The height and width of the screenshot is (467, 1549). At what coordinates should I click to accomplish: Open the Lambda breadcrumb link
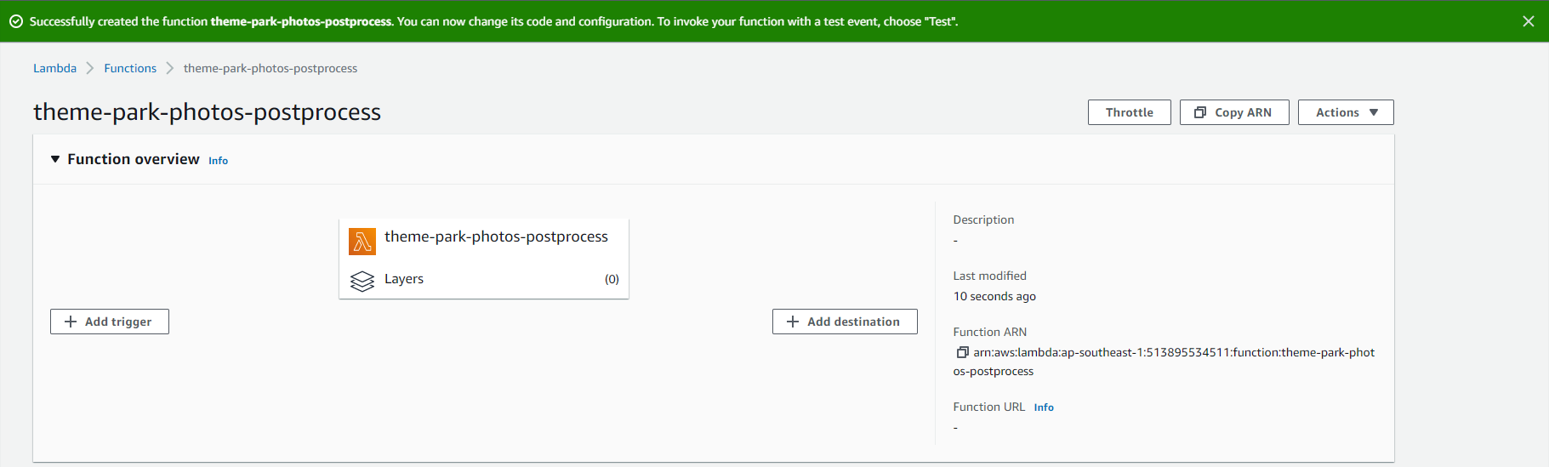click(x=54, y=68)
